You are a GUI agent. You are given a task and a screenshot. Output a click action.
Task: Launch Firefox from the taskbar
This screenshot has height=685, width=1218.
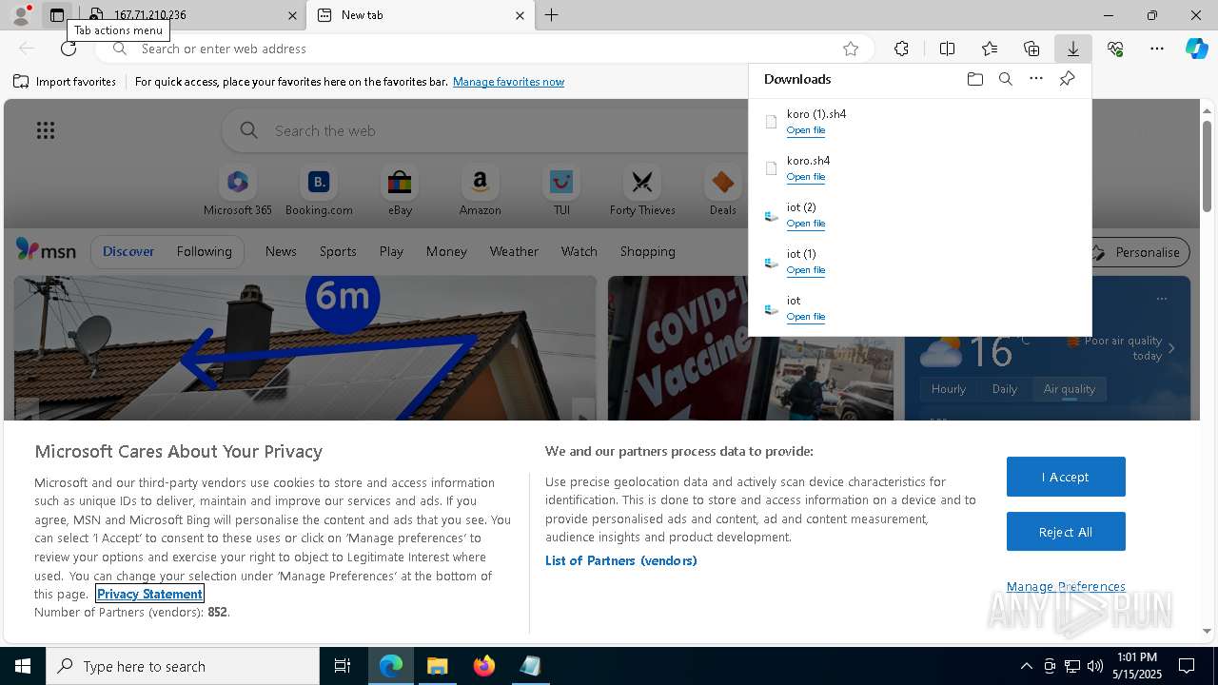click(484, 666)
